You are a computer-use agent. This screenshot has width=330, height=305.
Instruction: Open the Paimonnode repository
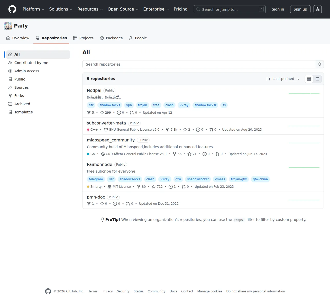point(99,165)
